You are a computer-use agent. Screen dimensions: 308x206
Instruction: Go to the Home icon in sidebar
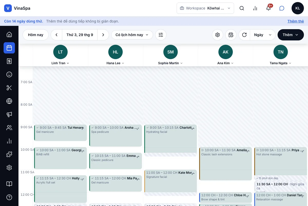[9, 34]
